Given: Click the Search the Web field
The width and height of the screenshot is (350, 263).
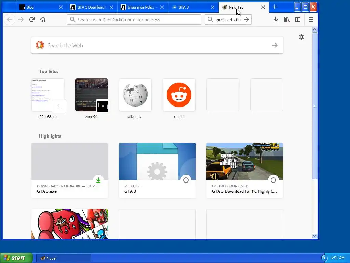Looking at the screenshot, I should [x=157, y=46].
